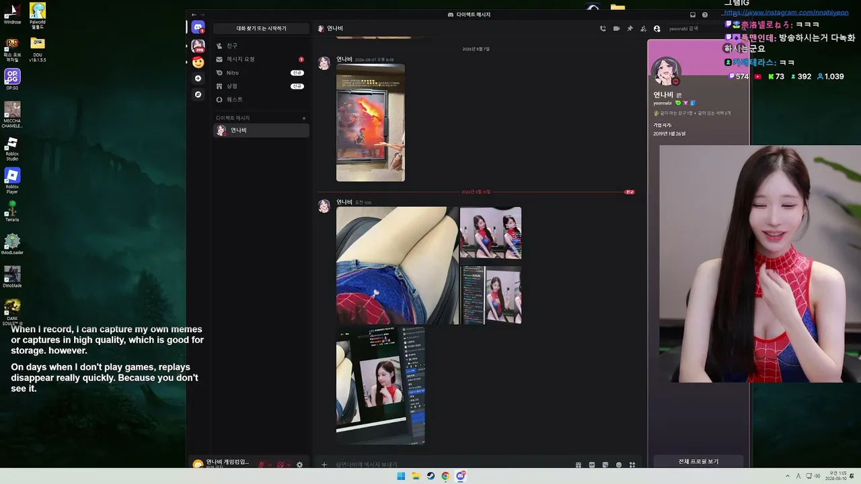Image resolution: width=861 pixels, height=484 pixels.
Task: Open the Discord inbox icon
Action: click(x=693, y=15)
